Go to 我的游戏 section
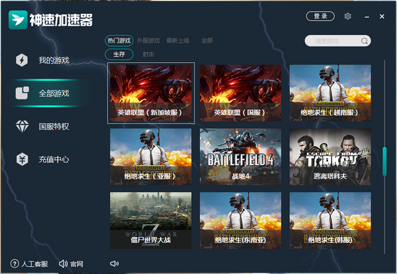 54,60
